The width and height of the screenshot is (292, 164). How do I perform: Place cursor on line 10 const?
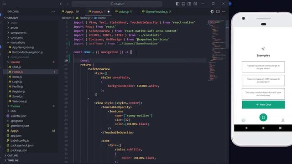click(x=84, y=61)
